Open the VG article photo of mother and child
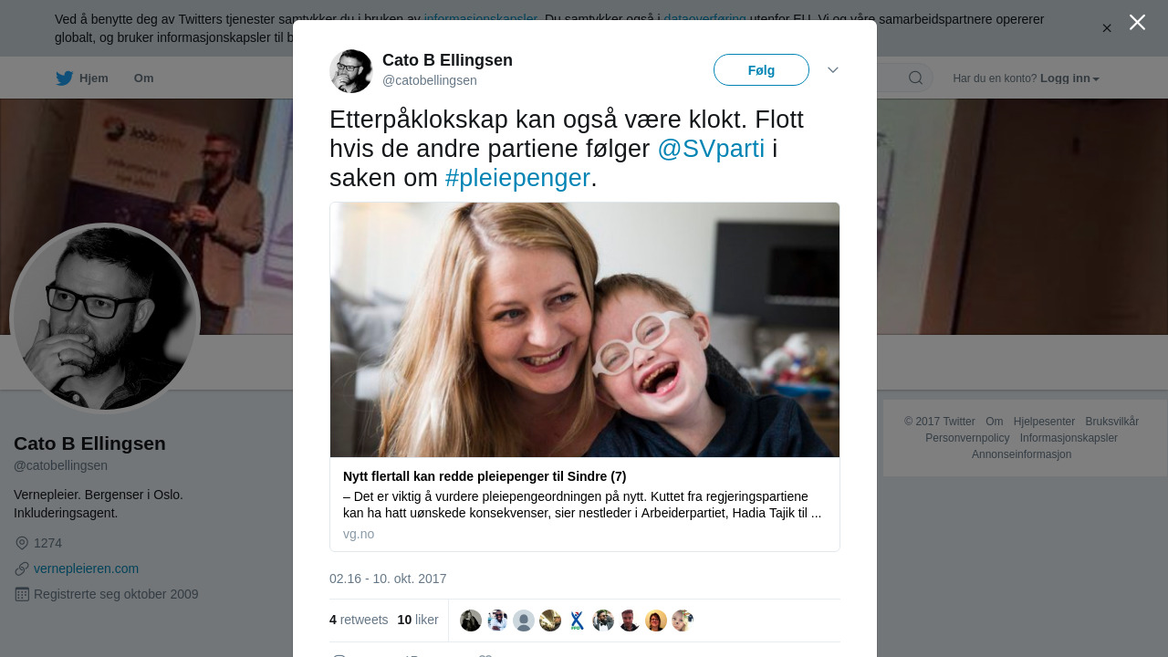 click(585, 329)
